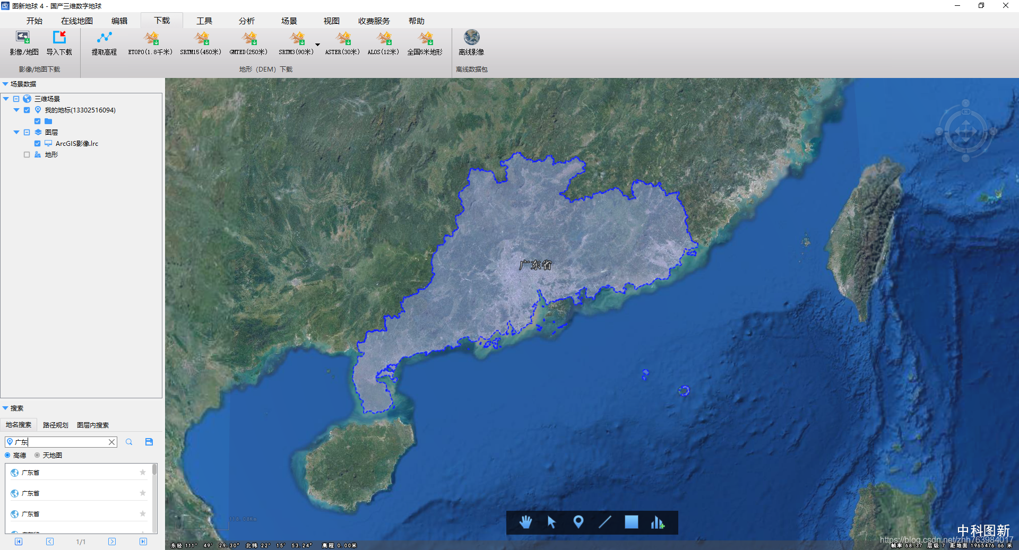Toggle the folder checkbox under 我的地标

[37, 121]
